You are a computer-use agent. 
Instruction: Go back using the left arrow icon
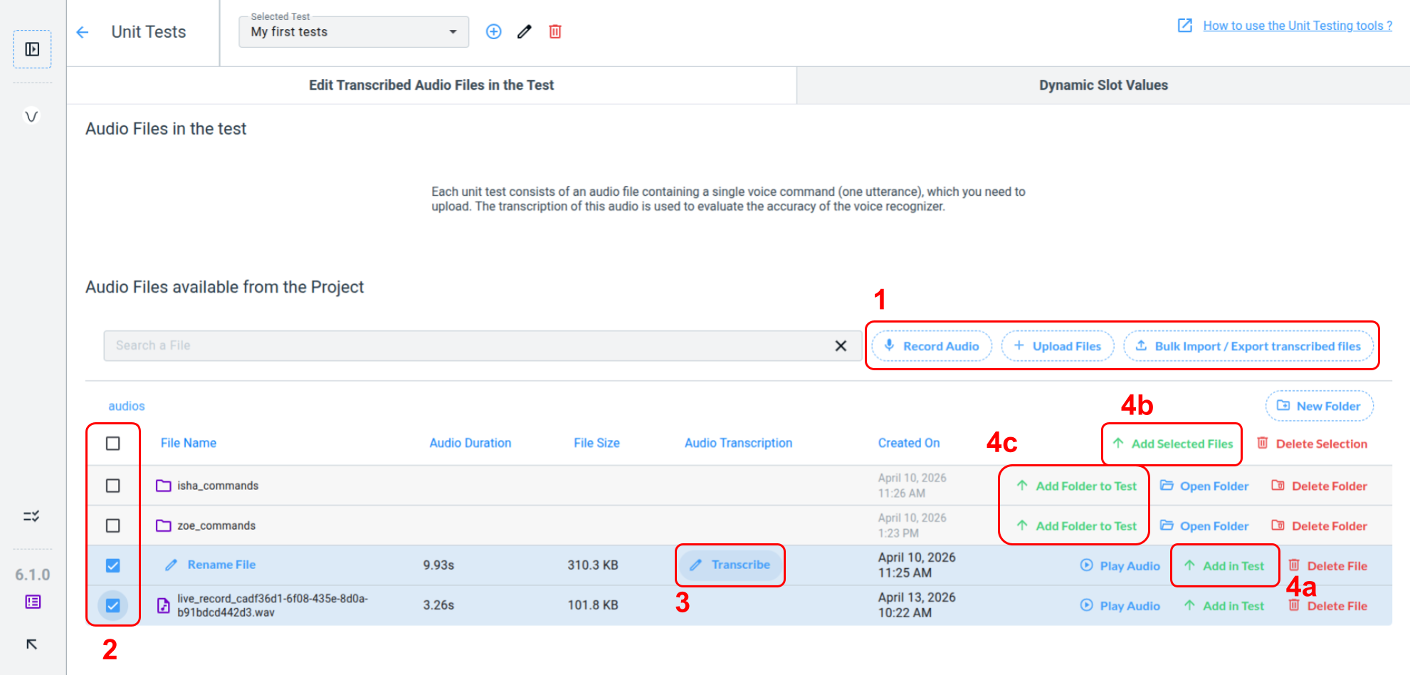point(83,32)
